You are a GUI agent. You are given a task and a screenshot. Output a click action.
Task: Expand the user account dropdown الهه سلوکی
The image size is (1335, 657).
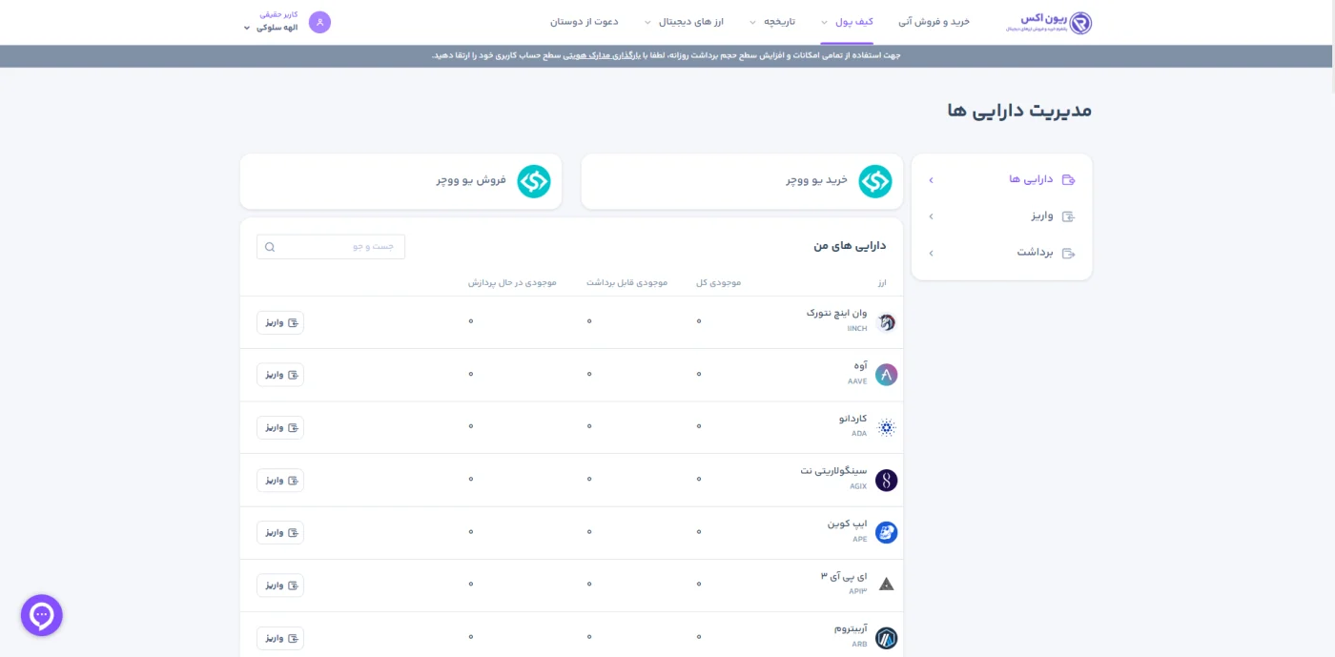point(271,28)
